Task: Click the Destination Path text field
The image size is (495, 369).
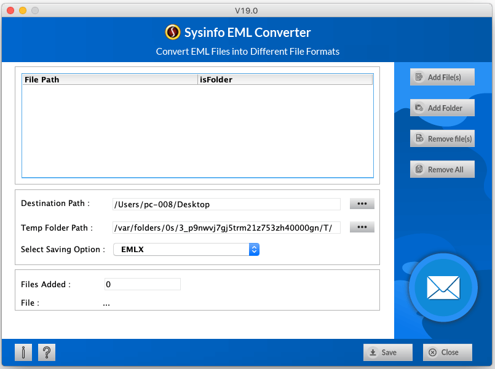Action: (x=226, y=204)
